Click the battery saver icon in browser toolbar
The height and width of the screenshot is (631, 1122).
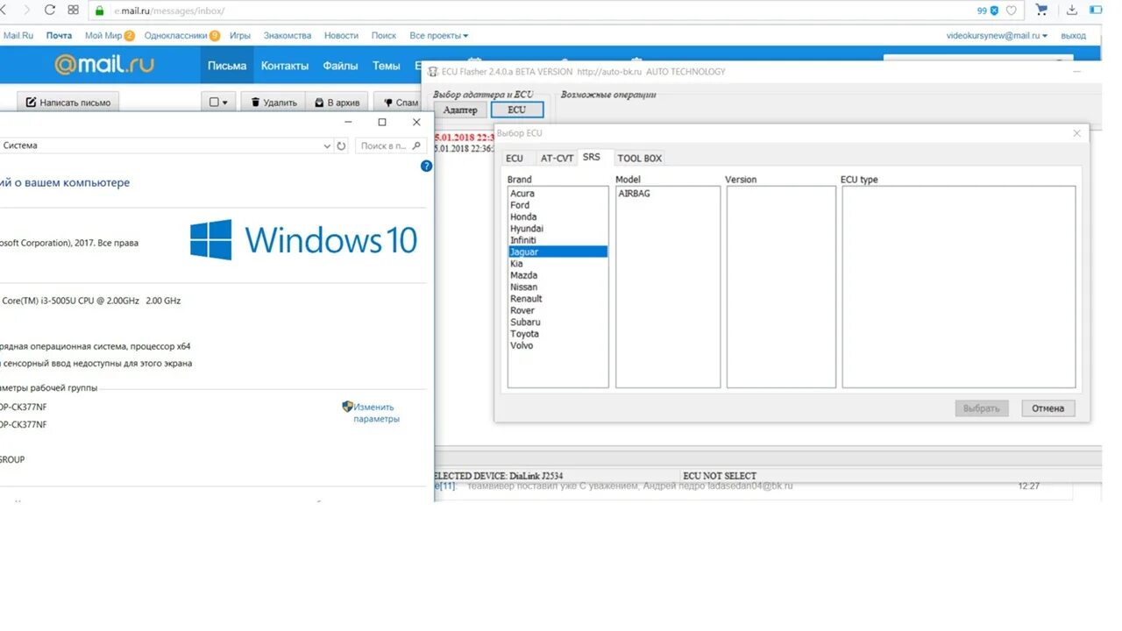point(1096,11)
